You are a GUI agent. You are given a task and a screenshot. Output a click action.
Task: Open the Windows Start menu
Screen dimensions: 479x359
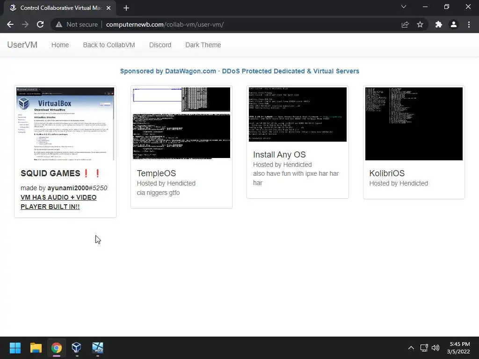(15, 348)
